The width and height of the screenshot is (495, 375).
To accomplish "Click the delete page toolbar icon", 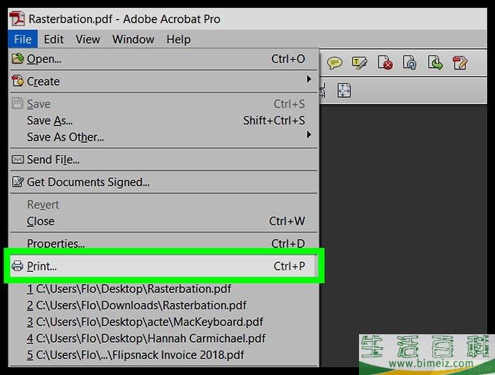I will tap(385, 62).
